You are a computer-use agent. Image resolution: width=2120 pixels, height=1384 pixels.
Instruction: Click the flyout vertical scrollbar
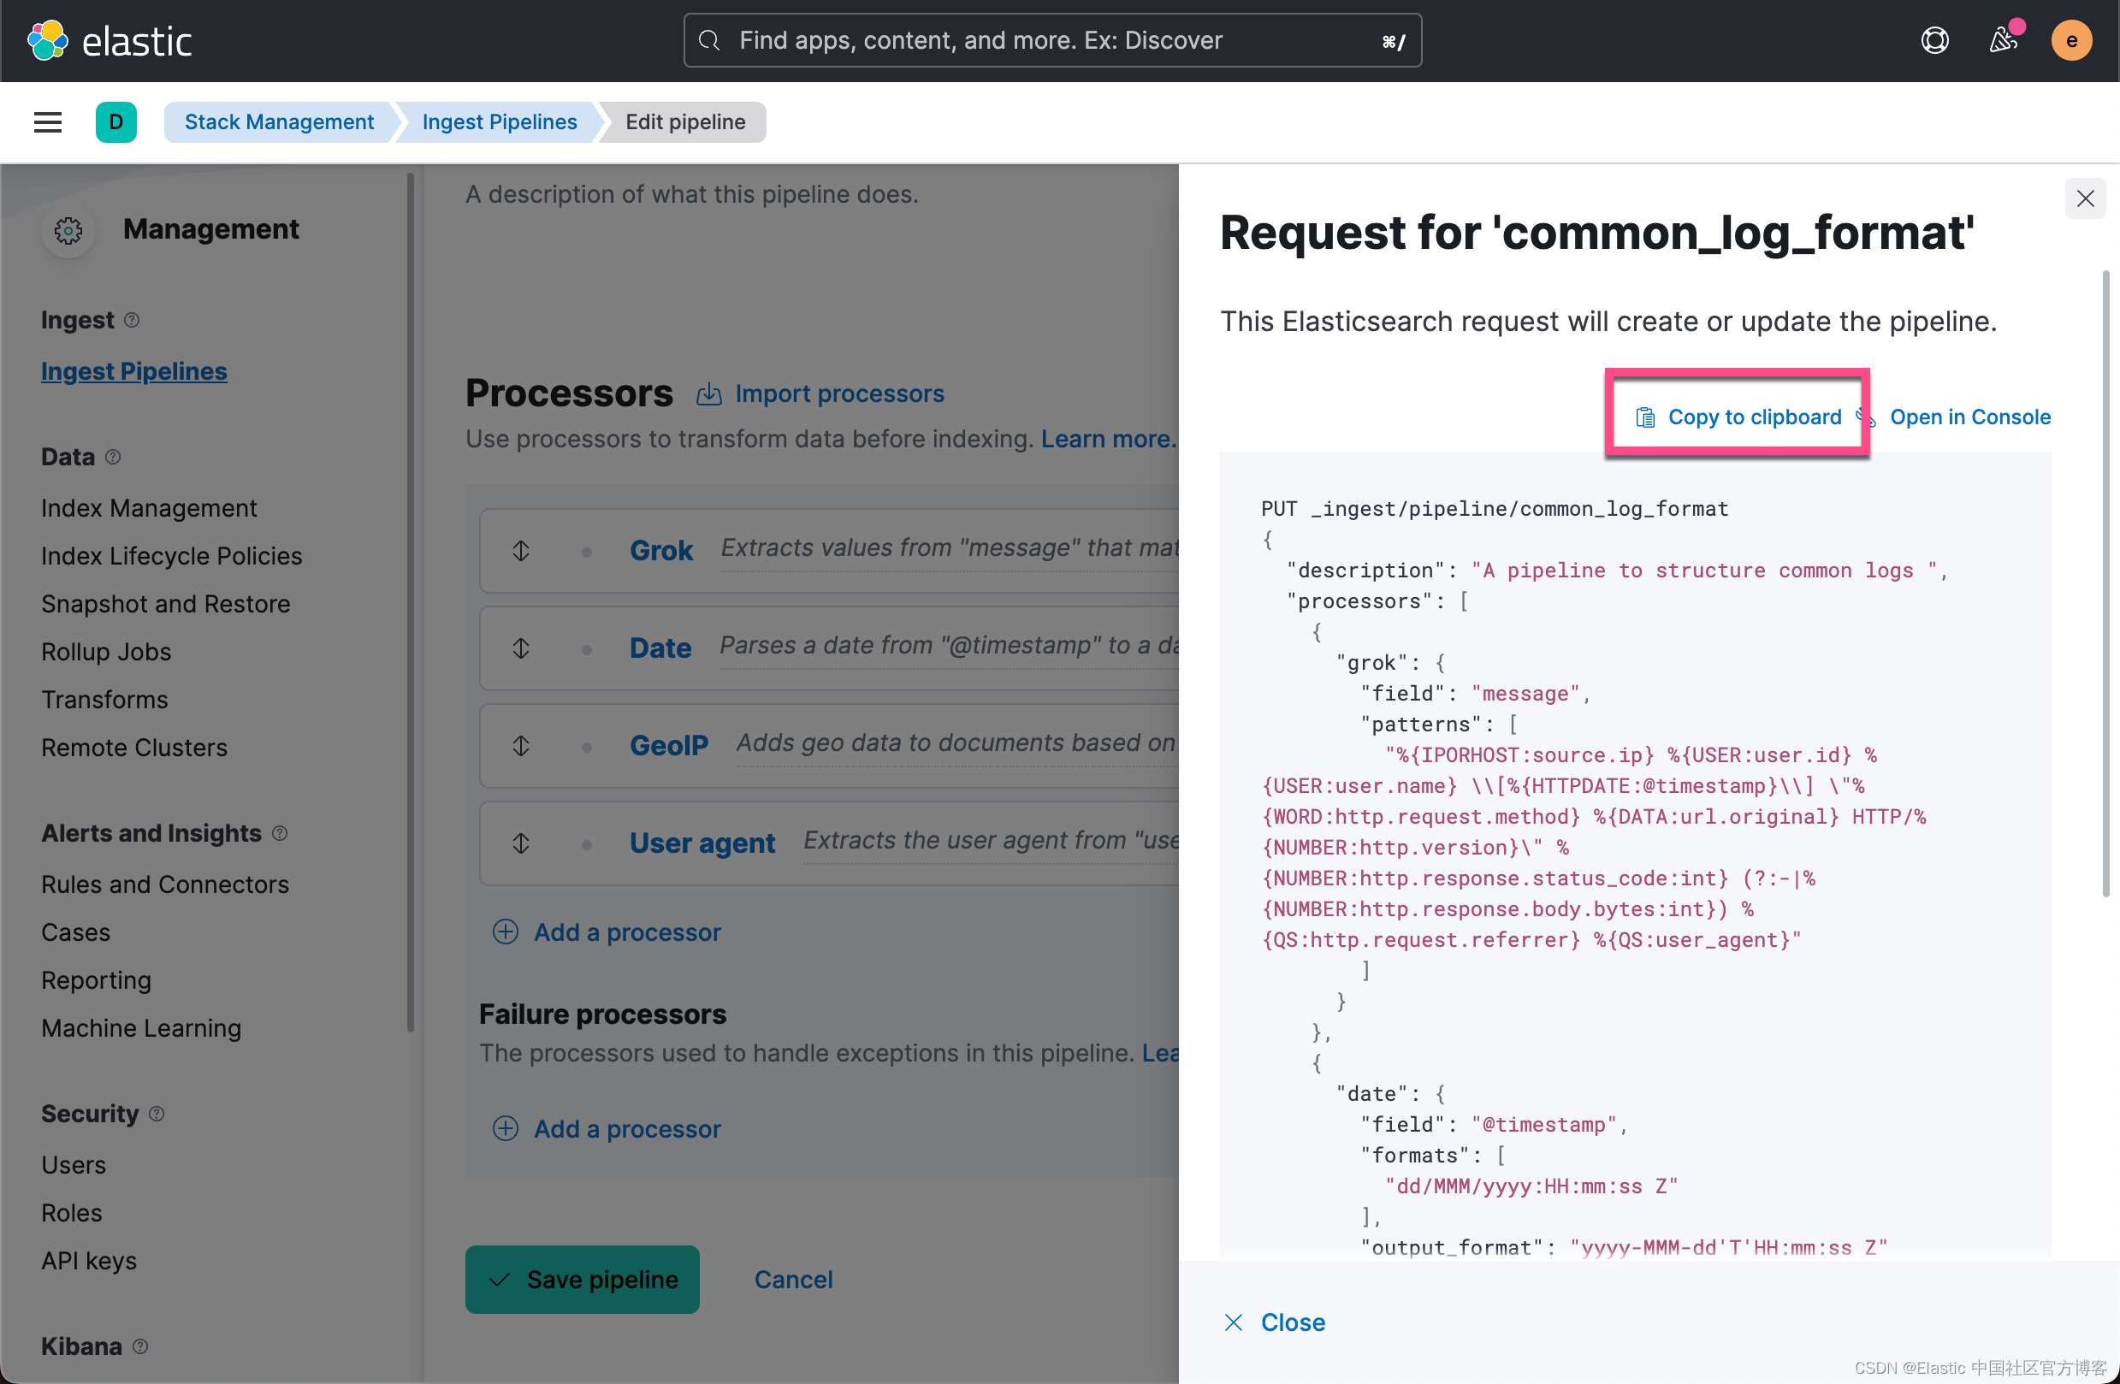coord(2105,579)
